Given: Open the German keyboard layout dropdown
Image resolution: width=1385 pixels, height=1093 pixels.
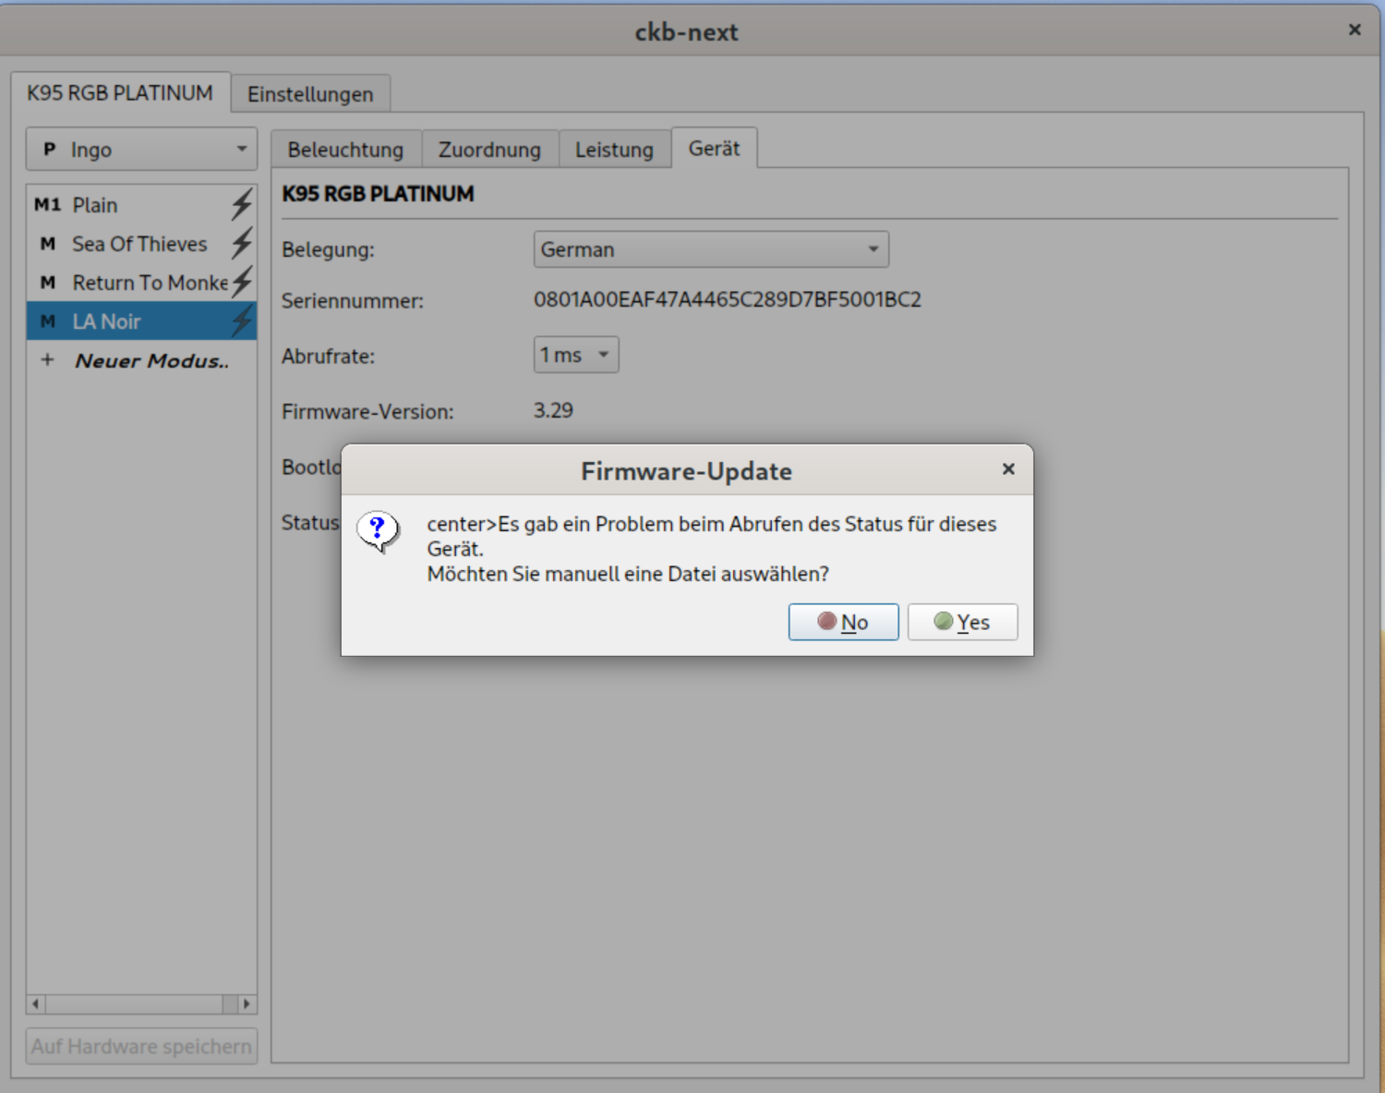Looking at the screenshot, I should pyautogui.click(x=710, y=249).
